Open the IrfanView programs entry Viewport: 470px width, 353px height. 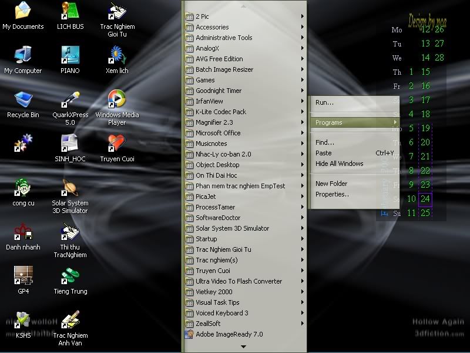coord(209,101)
